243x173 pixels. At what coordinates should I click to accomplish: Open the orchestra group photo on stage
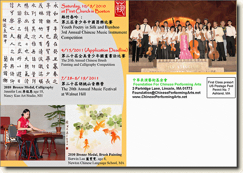(x=183, y=36)
